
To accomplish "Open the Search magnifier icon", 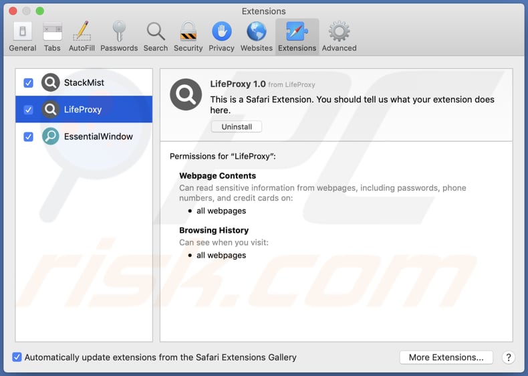I will (x=156, y=31).
